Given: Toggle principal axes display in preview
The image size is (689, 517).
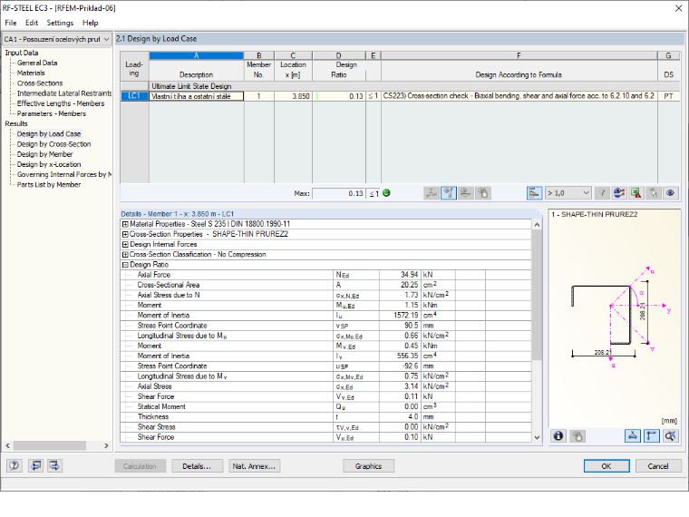Looking at the screenshot, I should click(651, 436).
